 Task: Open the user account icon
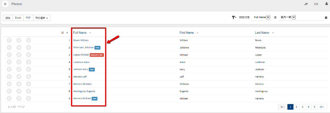(326, 4)
